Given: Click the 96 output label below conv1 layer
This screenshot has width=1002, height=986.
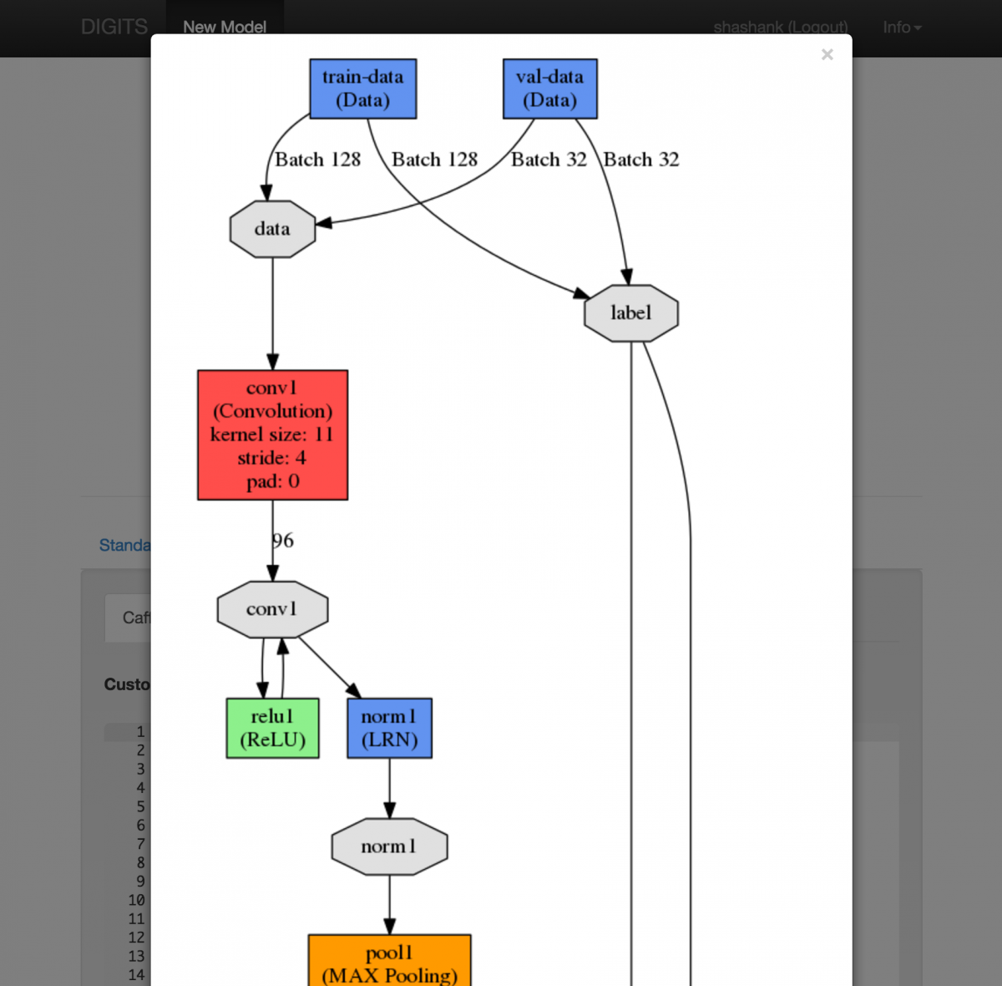Looking at the screenshot, I should pyautogui.click(x=283, y=541).
